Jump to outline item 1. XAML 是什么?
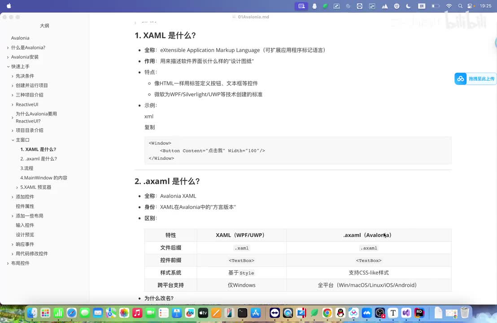 pos(39,149)
